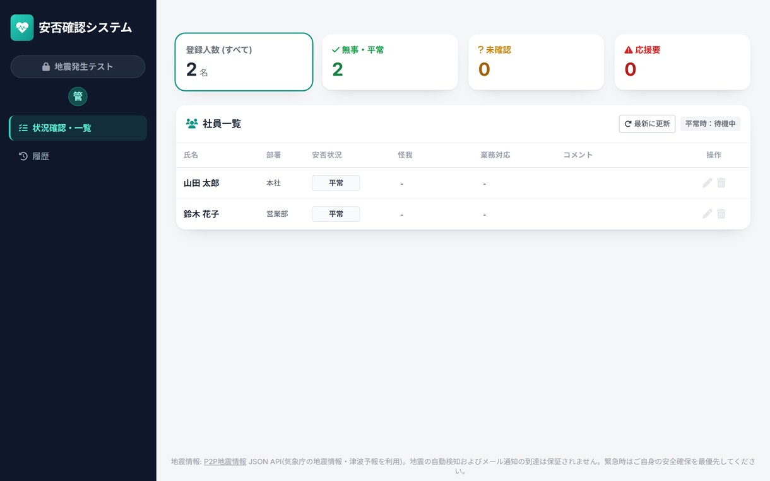Click the 操作 column header
This screenshot has width=770, height=481.
point(714,155)
